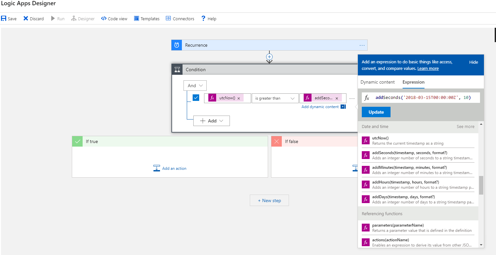Click the fx icon on utcNow() token
The width and height of the screenshot is (496, 255).
212,98
